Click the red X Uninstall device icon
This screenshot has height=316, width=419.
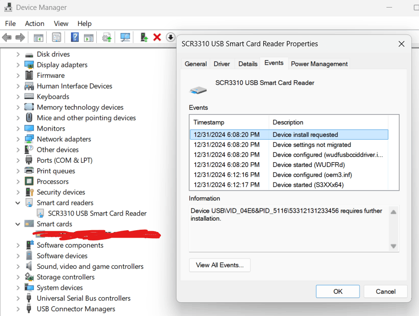[x=157, y=37]
